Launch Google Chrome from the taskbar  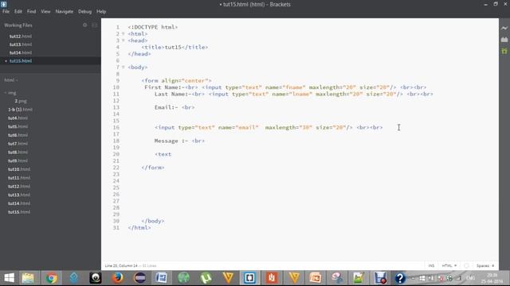[51, 278]
